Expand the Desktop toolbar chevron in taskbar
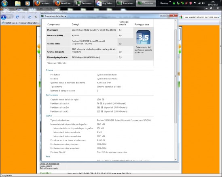The width and height of the screenshot is (222, 177). tap(170, 2)
